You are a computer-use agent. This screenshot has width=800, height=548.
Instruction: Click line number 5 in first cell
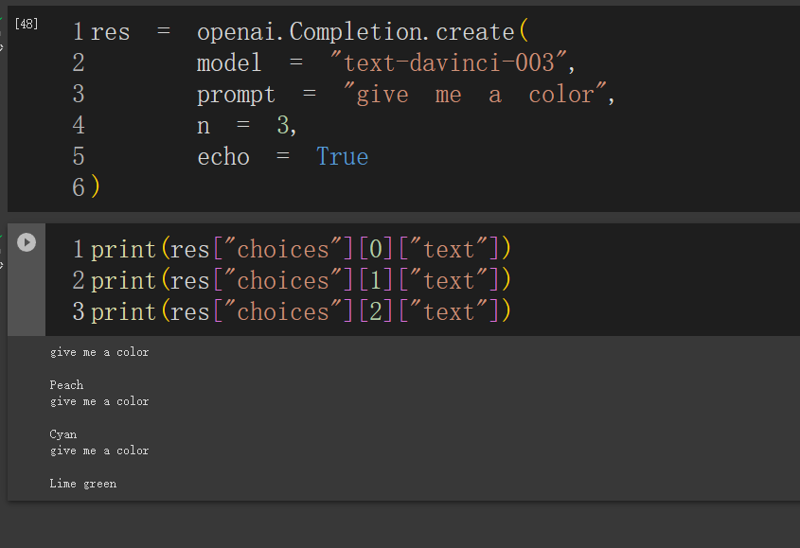click(x=79, y=157)
